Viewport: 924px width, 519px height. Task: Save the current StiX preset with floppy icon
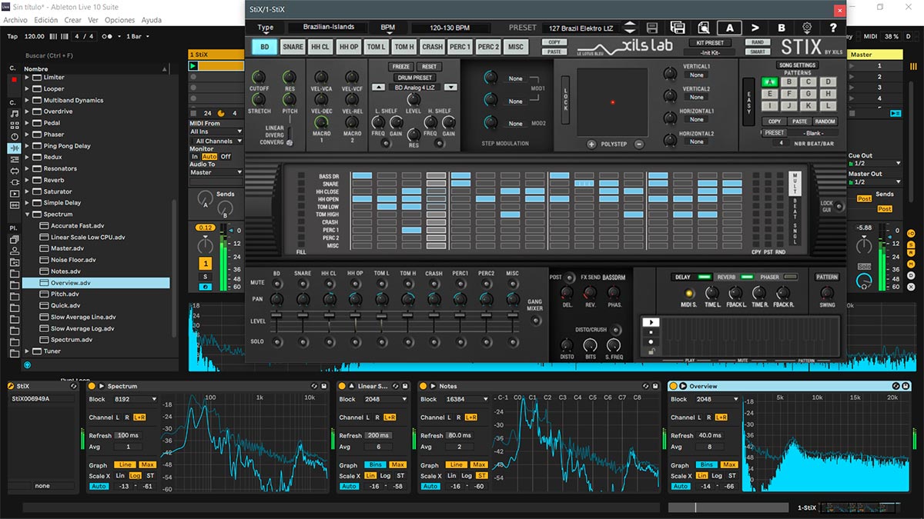653,28
